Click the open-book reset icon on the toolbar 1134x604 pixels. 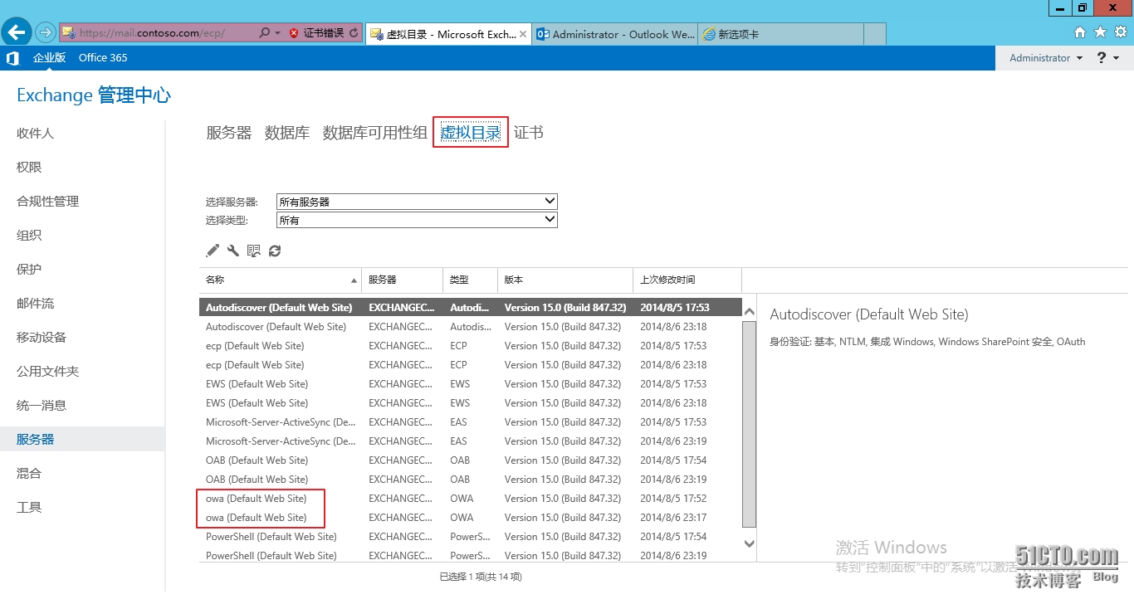click(x=254, y=250)
